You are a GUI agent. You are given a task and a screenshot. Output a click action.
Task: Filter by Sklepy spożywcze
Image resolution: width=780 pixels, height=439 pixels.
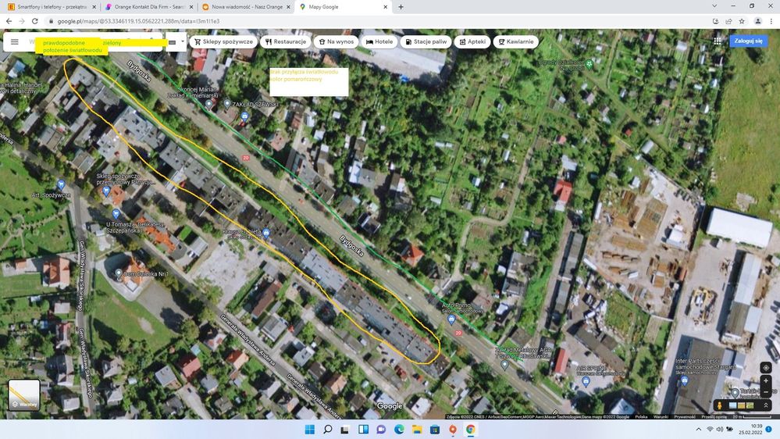223,41
